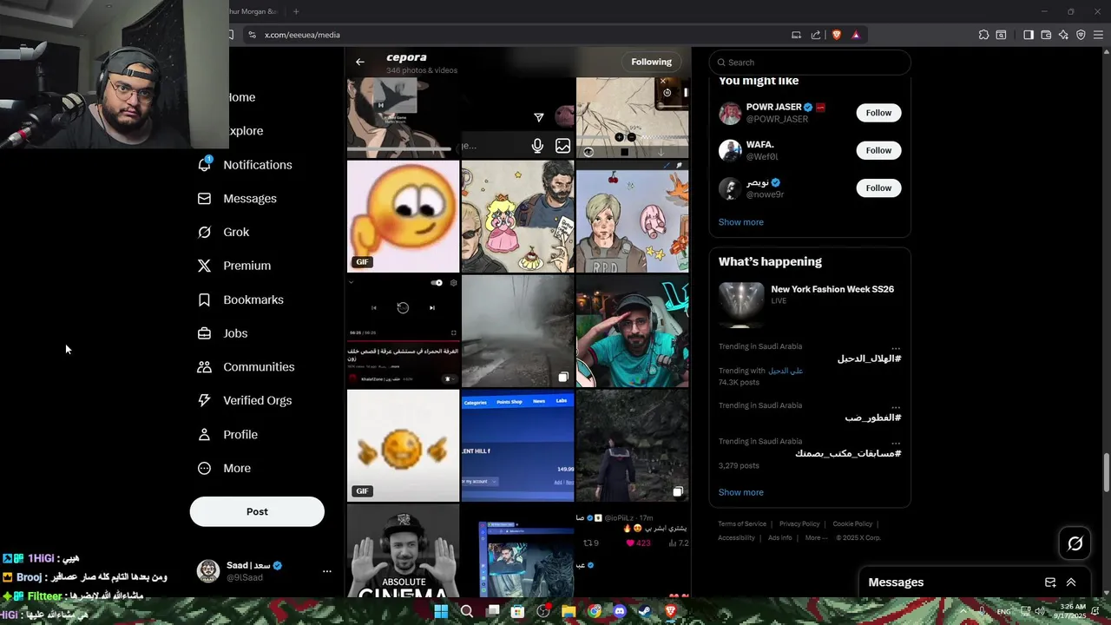
Task: Open the Privacy Policy link
Action: coord(799,524)
